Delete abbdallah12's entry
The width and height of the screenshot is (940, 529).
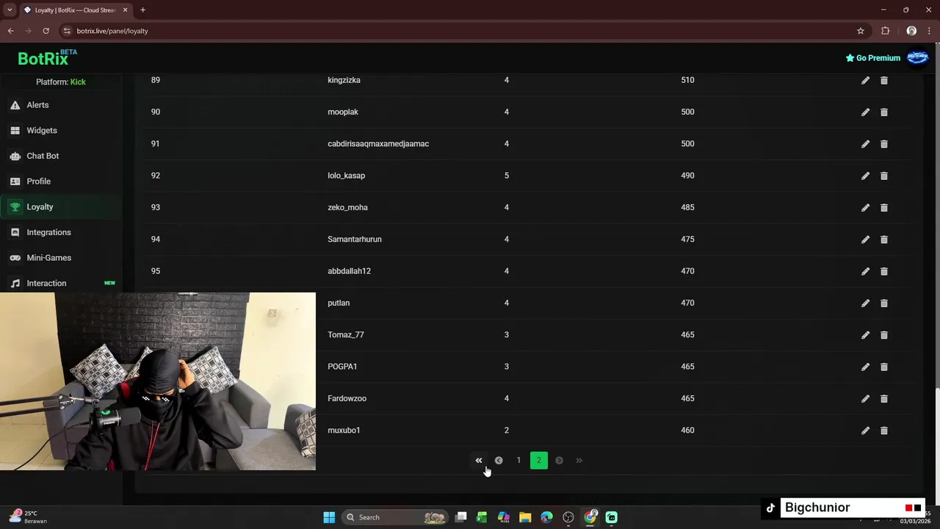click(884, 271)
